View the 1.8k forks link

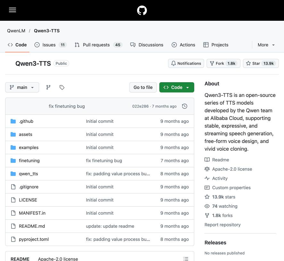click(222, 216)
